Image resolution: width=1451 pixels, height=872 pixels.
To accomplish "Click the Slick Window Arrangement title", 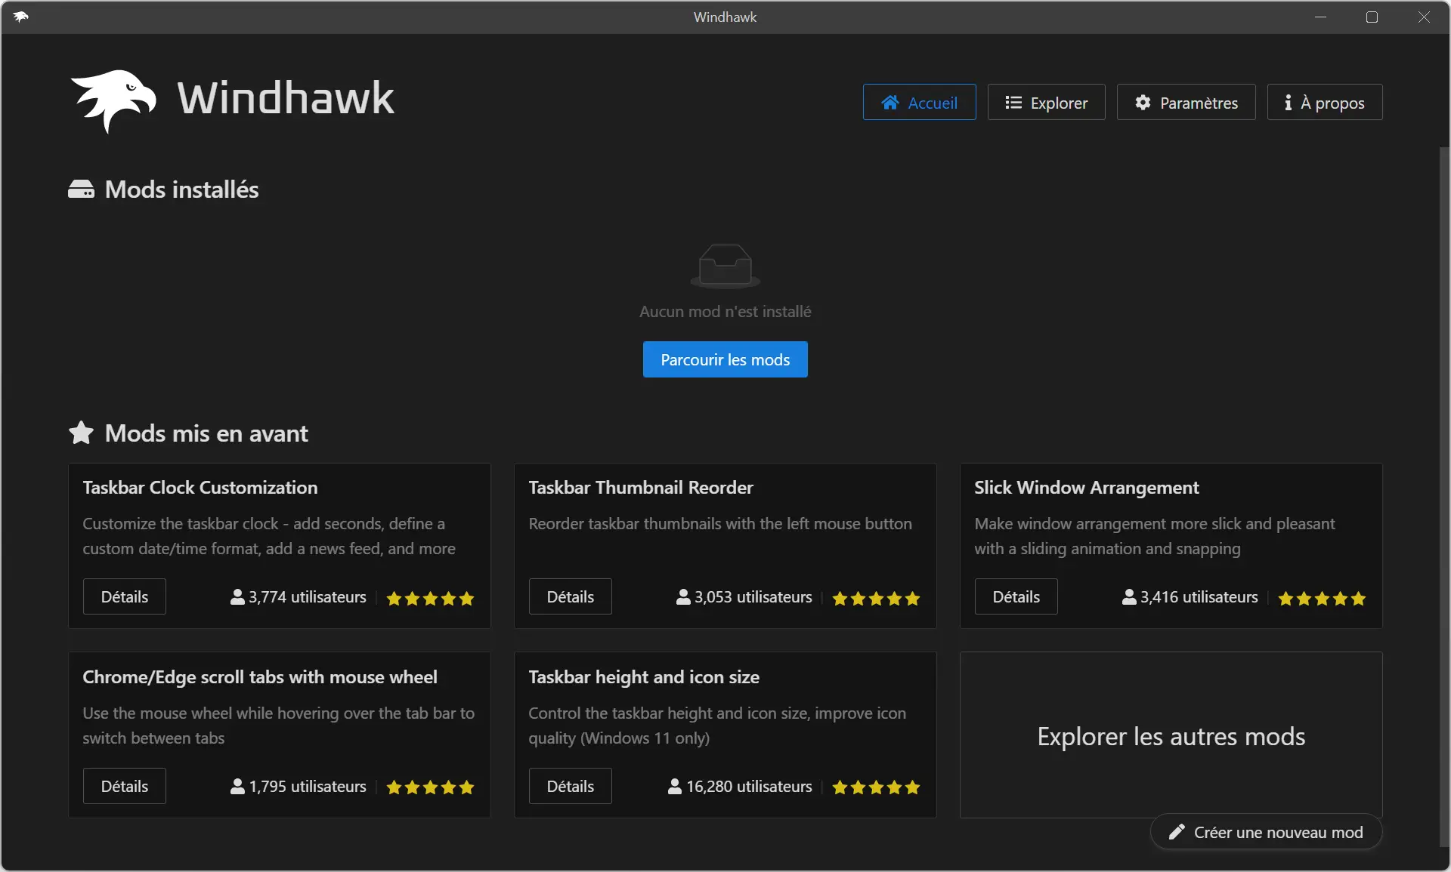I will point(1086,487).
